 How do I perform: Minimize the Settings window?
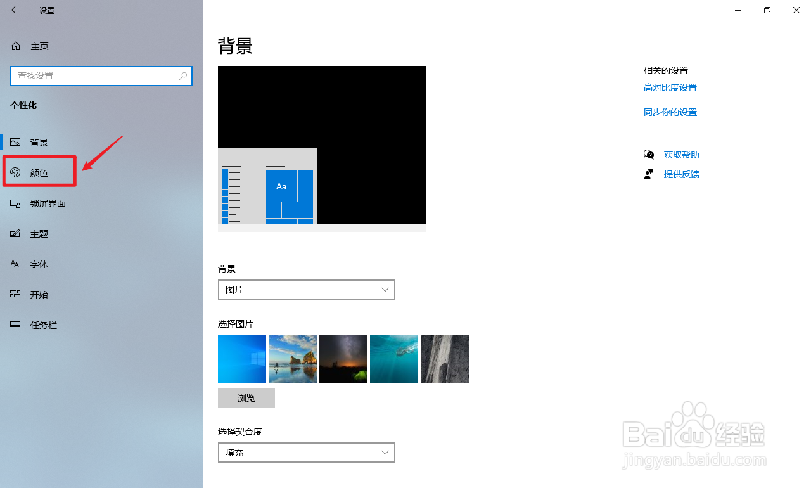click(738, 10)
